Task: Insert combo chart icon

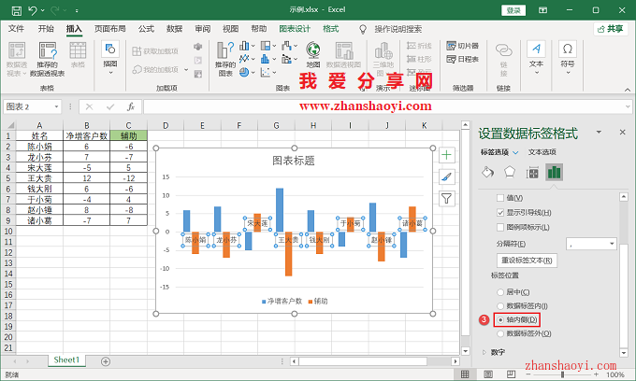Action: [287, 59]
